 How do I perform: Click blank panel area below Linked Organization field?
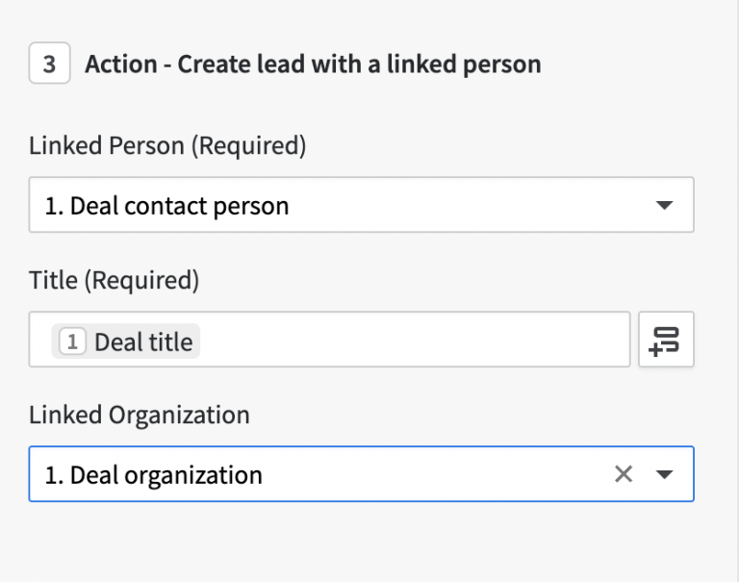[x=361, y=544]
